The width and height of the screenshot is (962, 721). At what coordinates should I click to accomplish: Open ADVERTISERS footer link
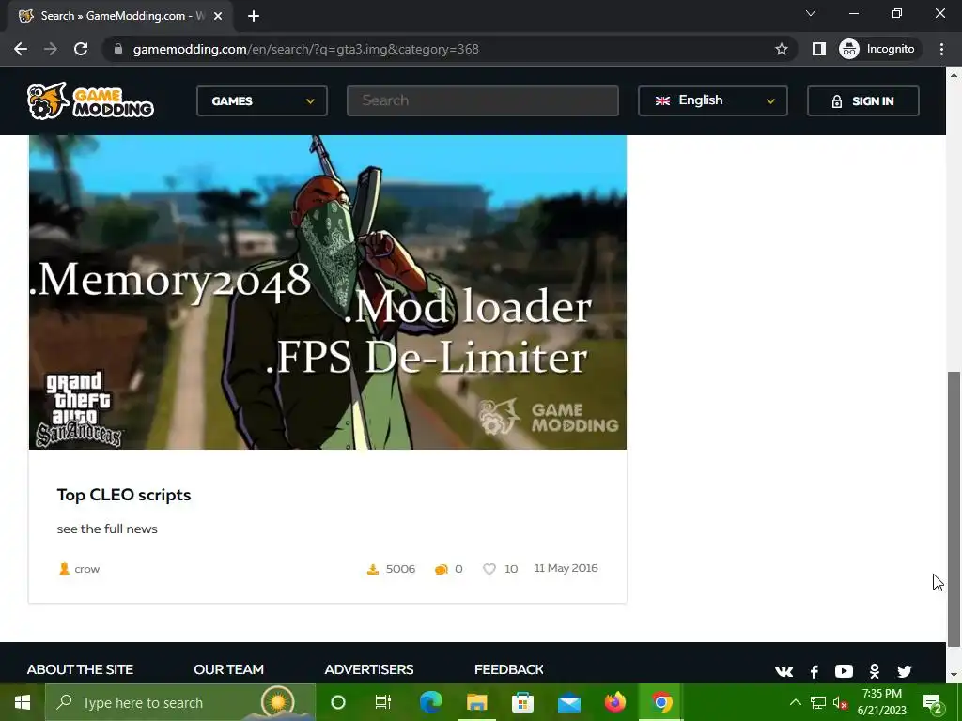(368, 669)
